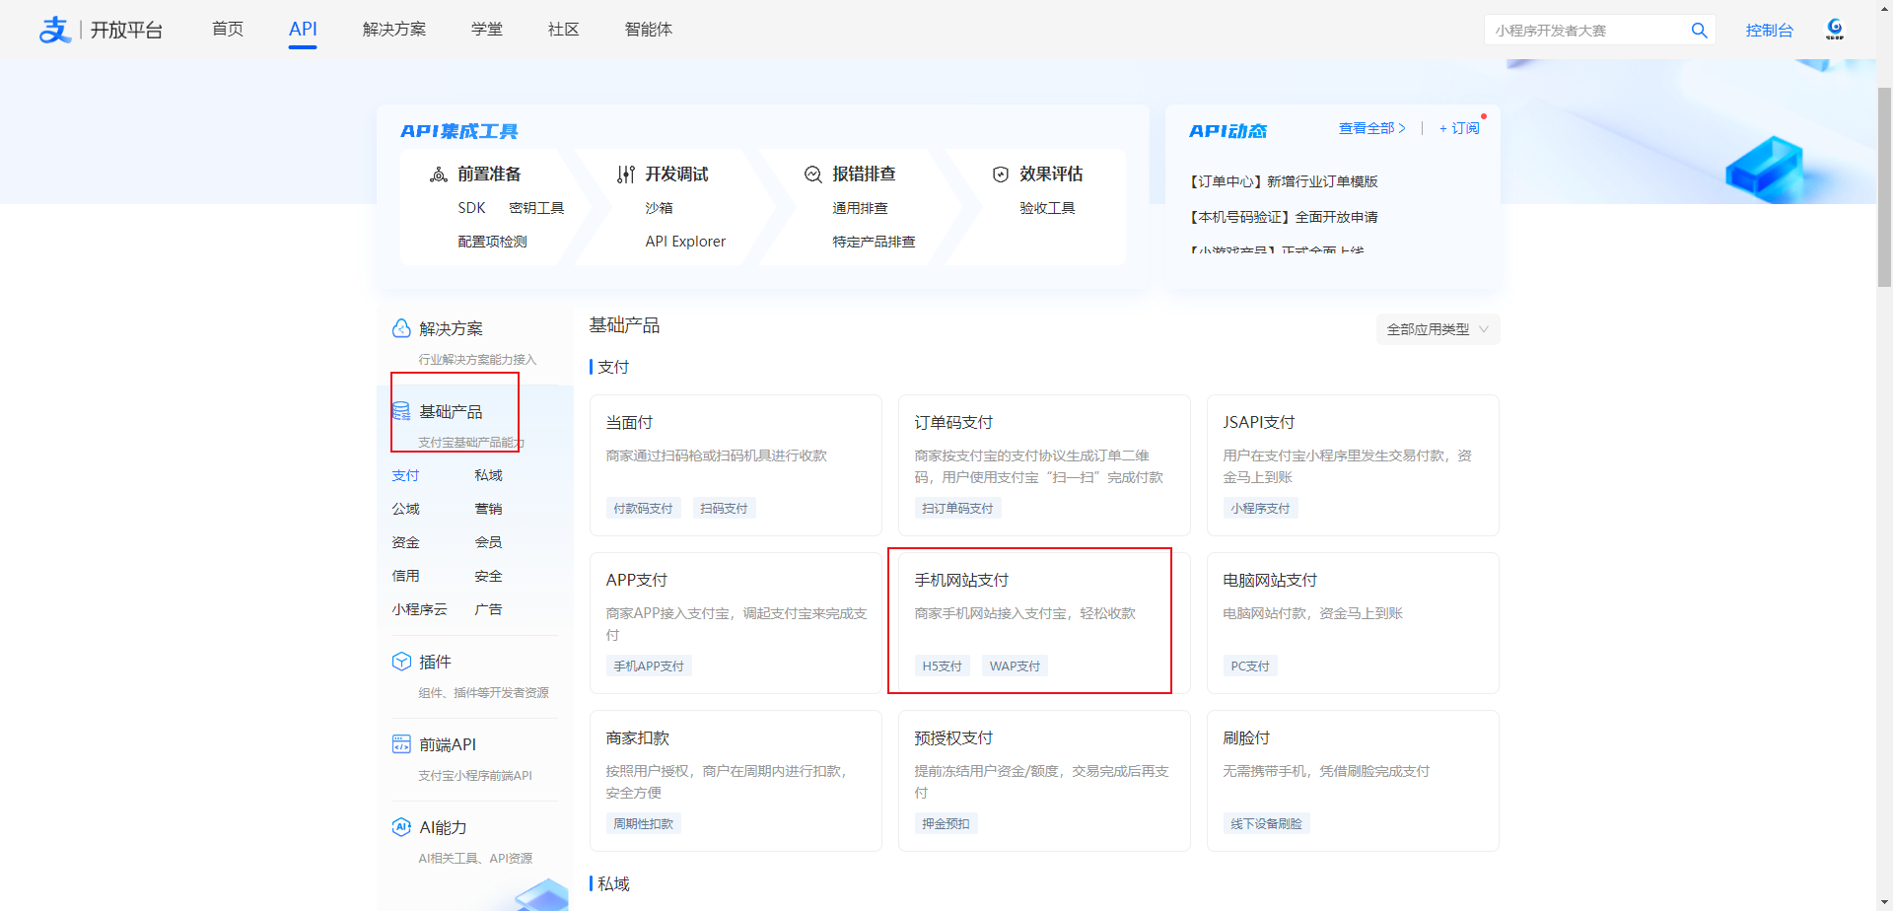Click the 开发调试 sliders icon
This screenshot has width=1893, height=911.
click(626, 175)
